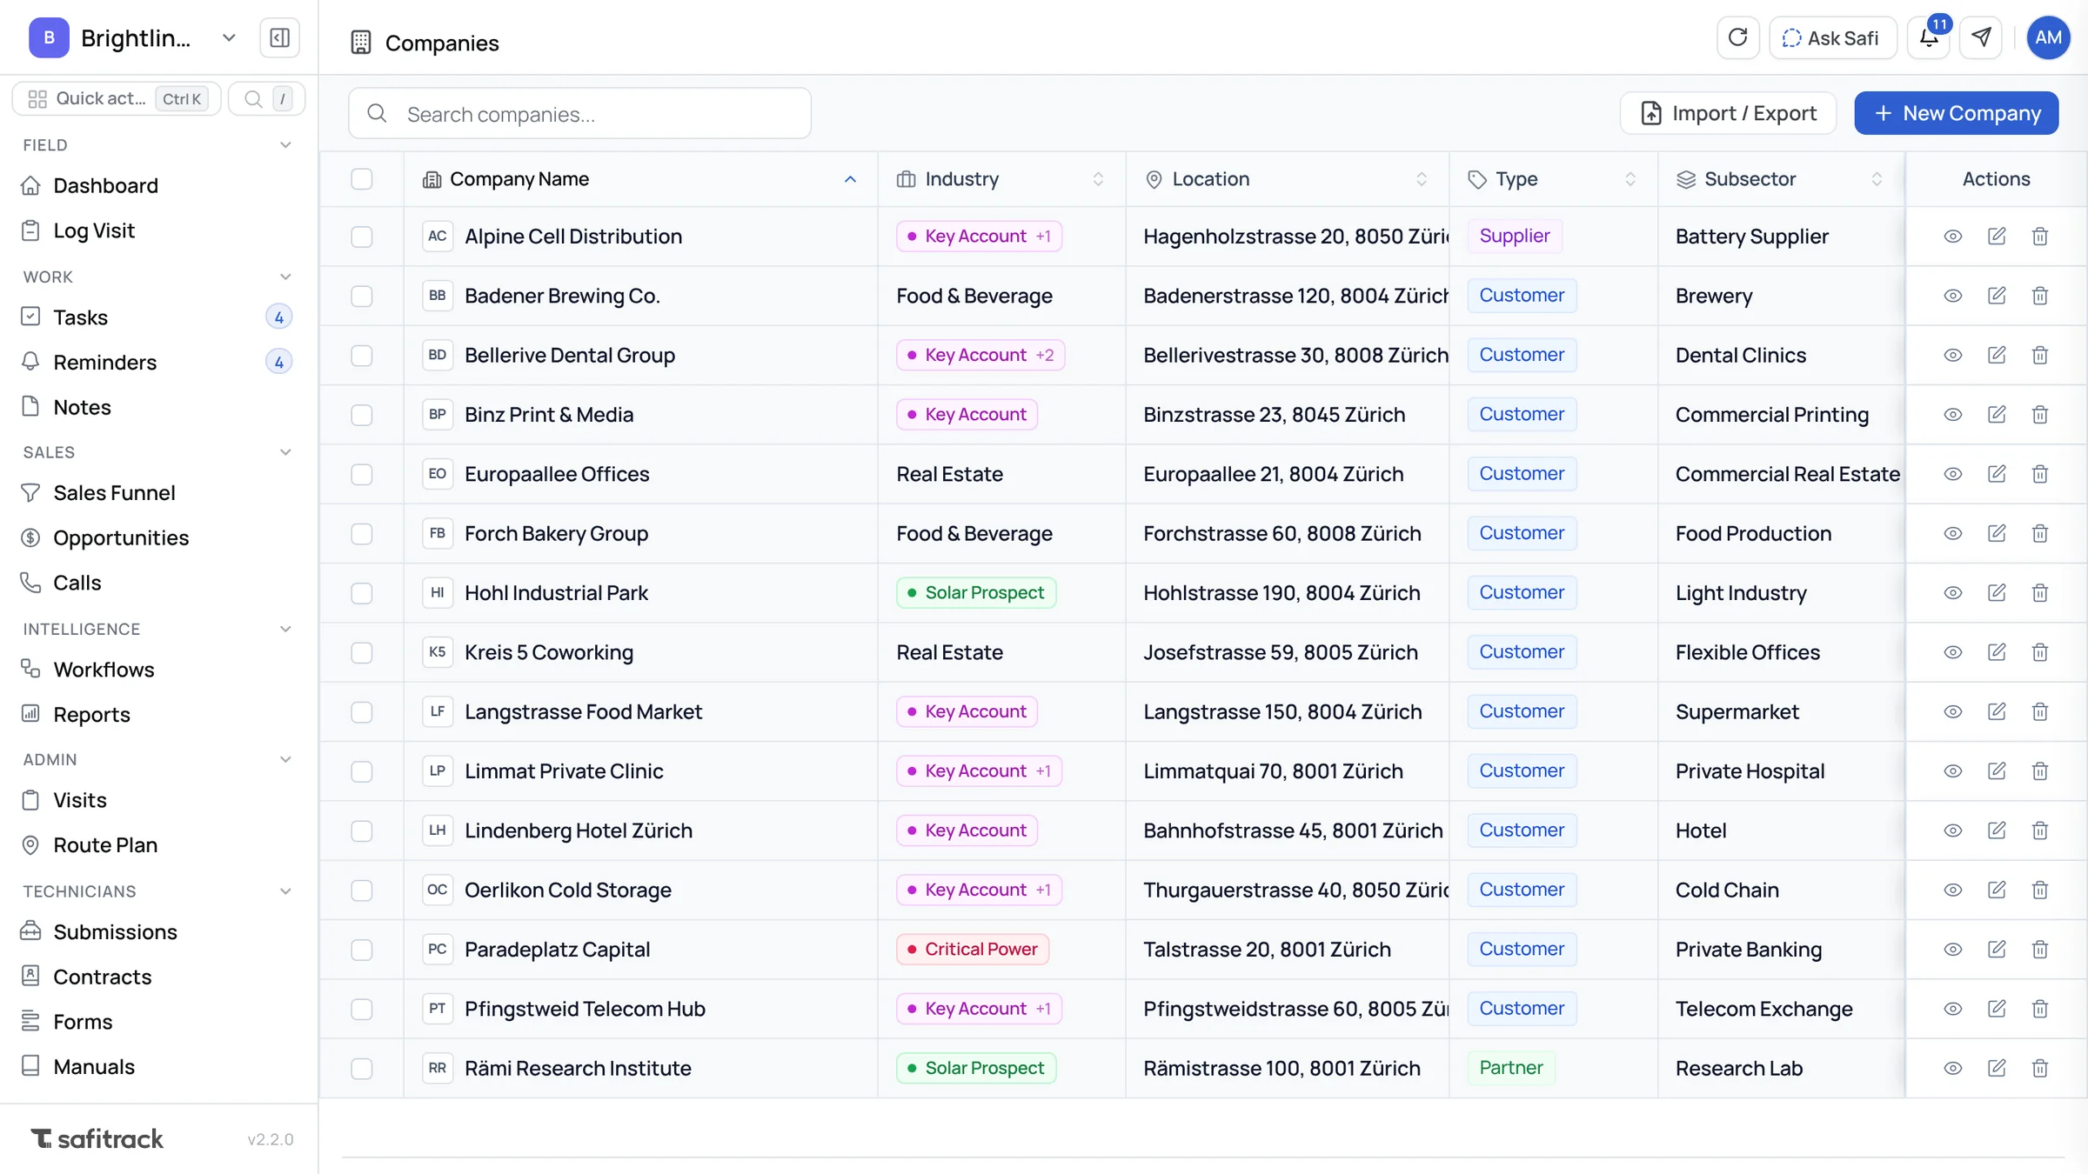The image size is (2088, 1174).
Task: Open Dashboard from the sidebar
Action: 105,185
